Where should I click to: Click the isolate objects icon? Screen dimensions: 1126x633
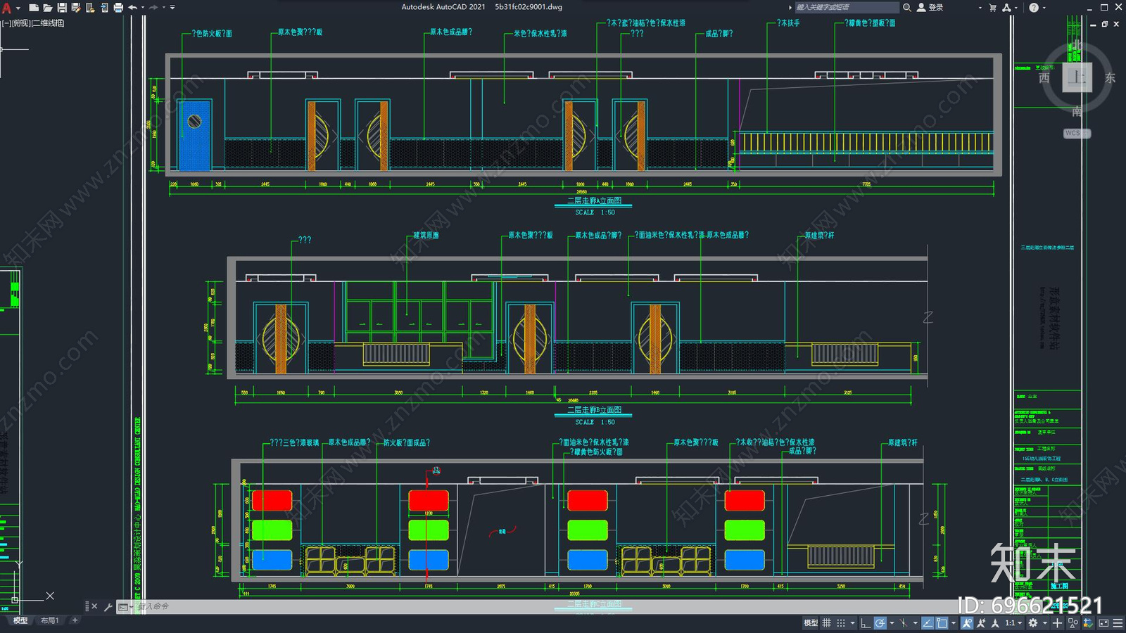(1073, 623)
